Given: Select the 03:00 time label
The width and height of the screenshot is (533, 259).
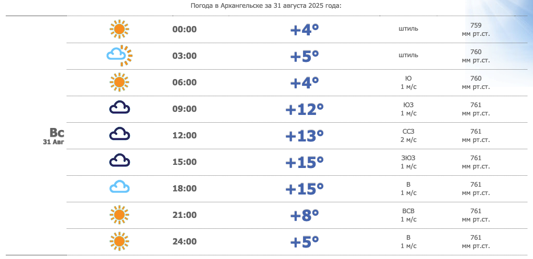Looking at the screenshot, I should pyautogui.click(x=185, y=56).
